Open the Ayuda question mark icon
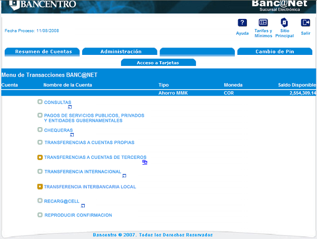 242,23
